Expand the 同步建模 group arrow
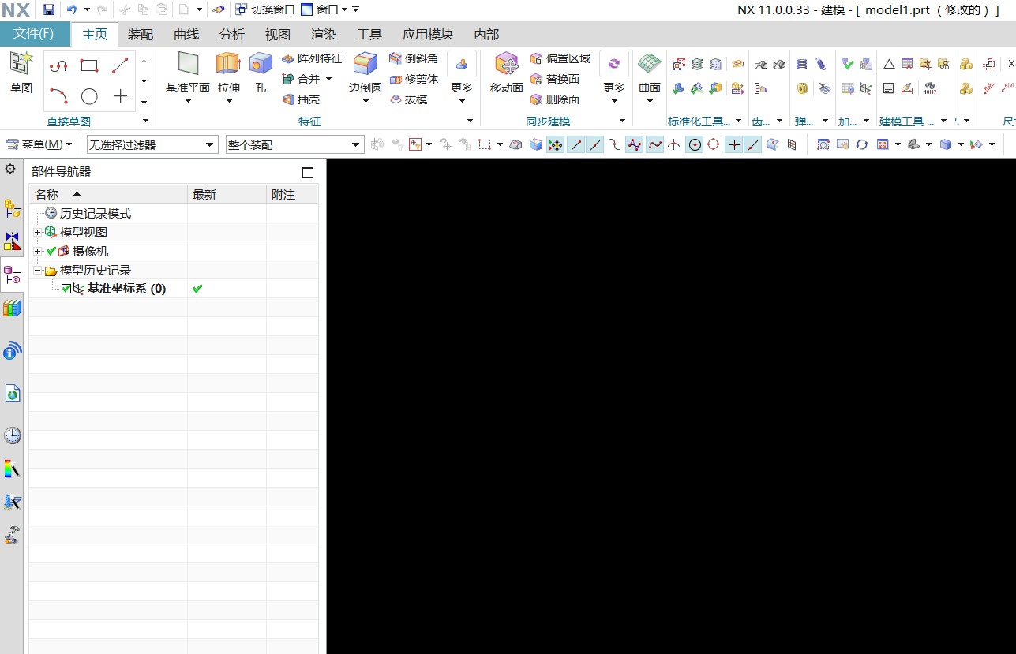The image size is (1016, 654). click(622, 121)
